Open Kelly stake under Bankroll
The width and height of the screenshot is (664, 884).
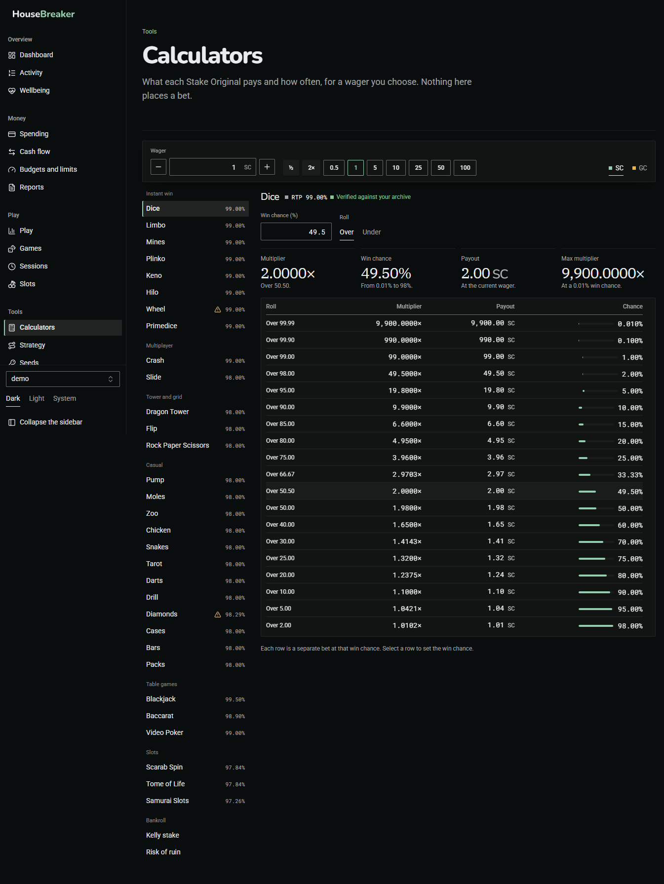195,836
